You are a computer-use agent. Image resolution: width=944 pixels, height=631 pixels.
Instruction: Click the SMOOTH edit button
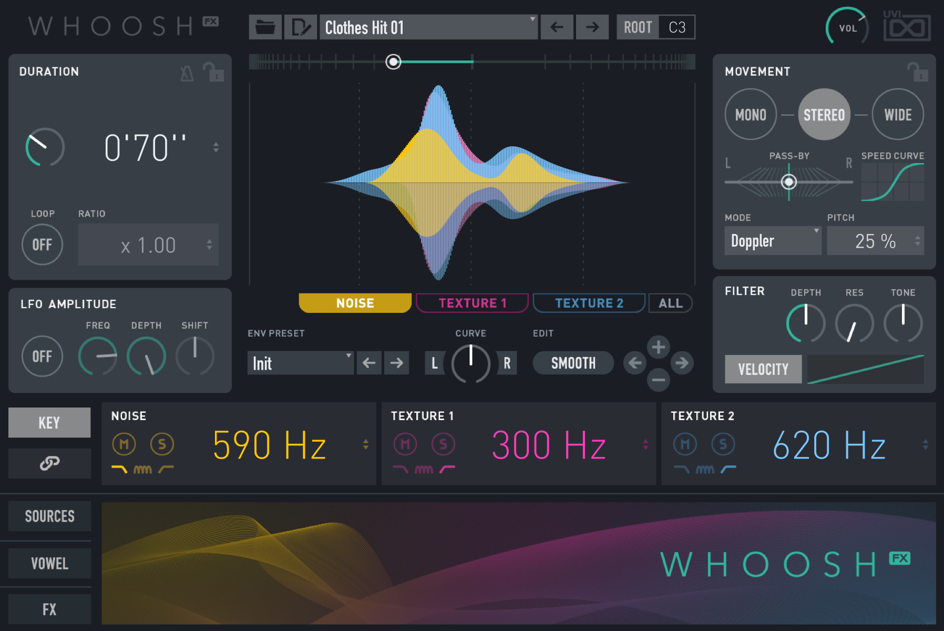572,363
